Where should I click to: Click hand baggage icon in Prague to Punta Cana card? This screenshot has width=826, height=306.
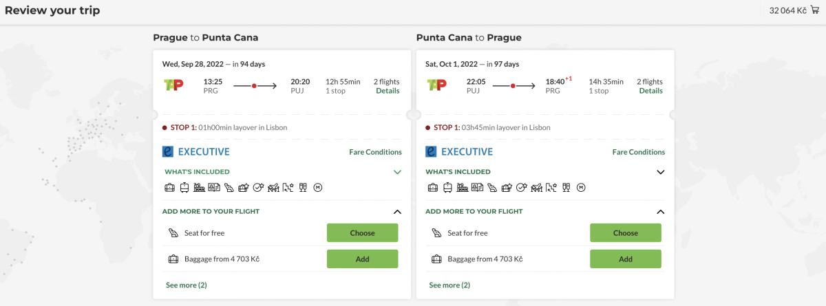[x=169, y=187]
